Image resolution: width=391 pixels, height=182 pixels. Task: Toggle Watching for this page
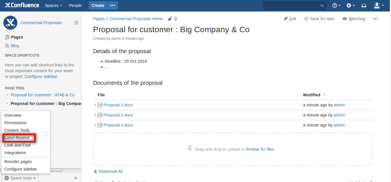[x=354, y=19]
